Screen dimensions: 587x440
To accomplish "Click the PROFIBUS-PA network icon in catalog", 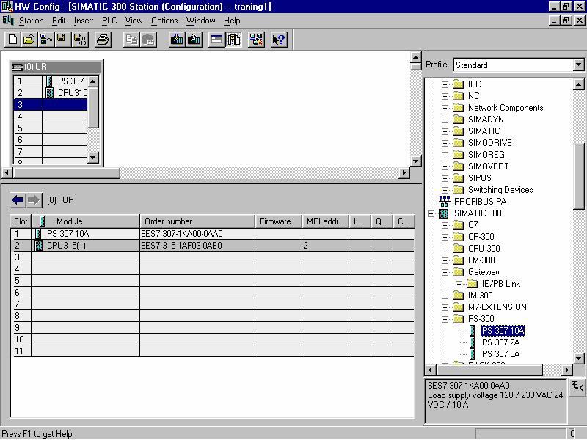I will (x=445, y=201).
